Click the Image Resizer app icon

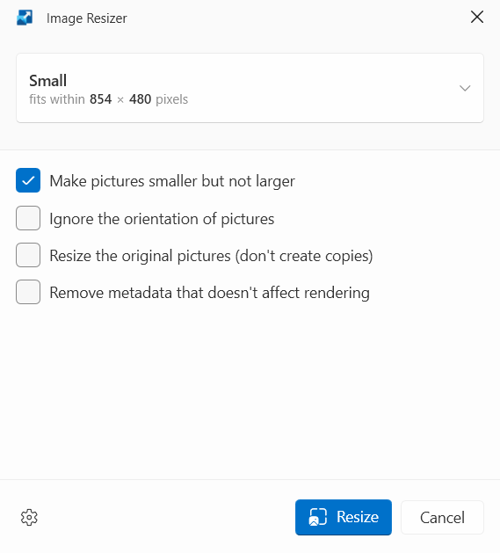click(25, 18)
